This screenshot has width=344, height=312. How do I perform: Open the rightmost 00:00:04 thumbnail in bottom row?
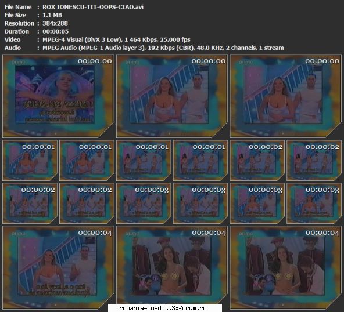[x=285, y=267]
